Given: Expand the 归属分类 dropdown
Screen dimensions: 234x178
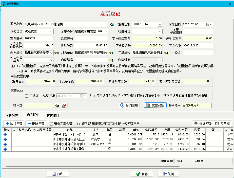Looking at the screenshot, I should pyautogui.click(x=160, y=31).
